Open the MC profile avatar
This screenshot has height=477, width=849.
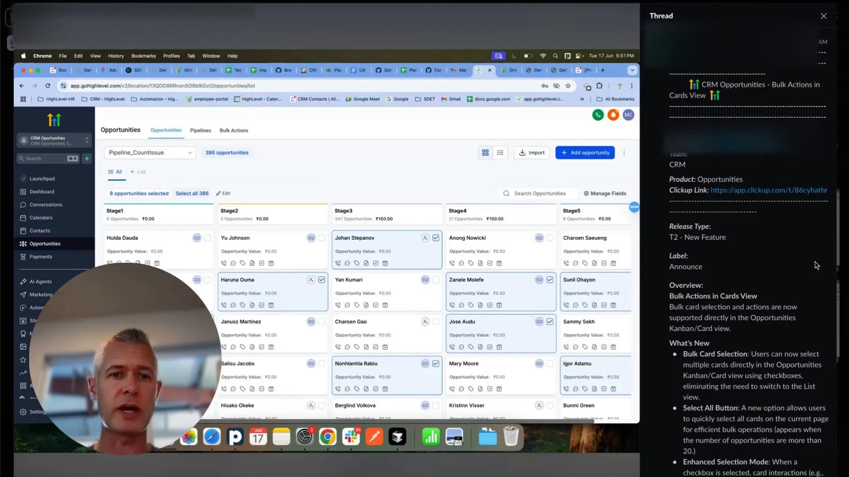(628, 115)
